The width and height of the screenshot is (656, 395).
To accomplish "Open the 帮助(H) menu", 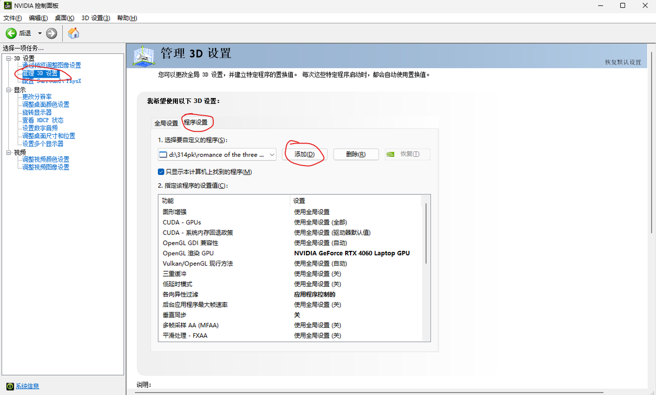I will point(127,18).
